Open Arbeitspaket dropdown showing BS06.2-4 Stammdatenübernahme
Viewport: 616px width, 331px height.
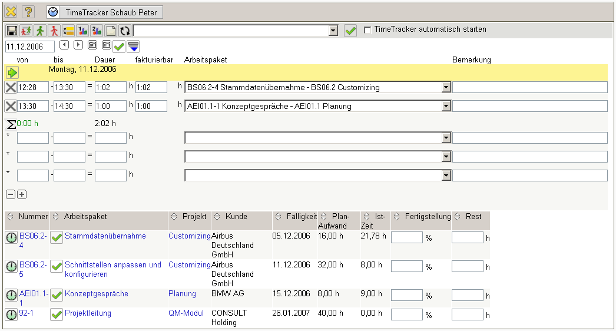point(446,88)
